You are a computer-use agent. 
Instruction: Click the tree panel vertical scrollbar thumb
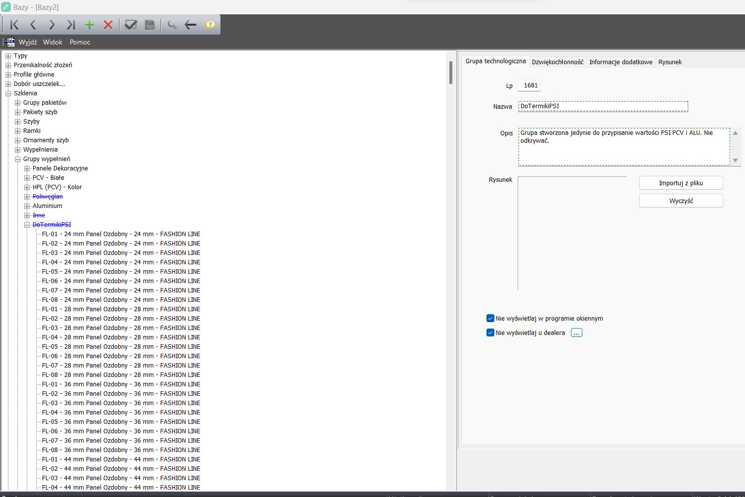tap(451, 73)
